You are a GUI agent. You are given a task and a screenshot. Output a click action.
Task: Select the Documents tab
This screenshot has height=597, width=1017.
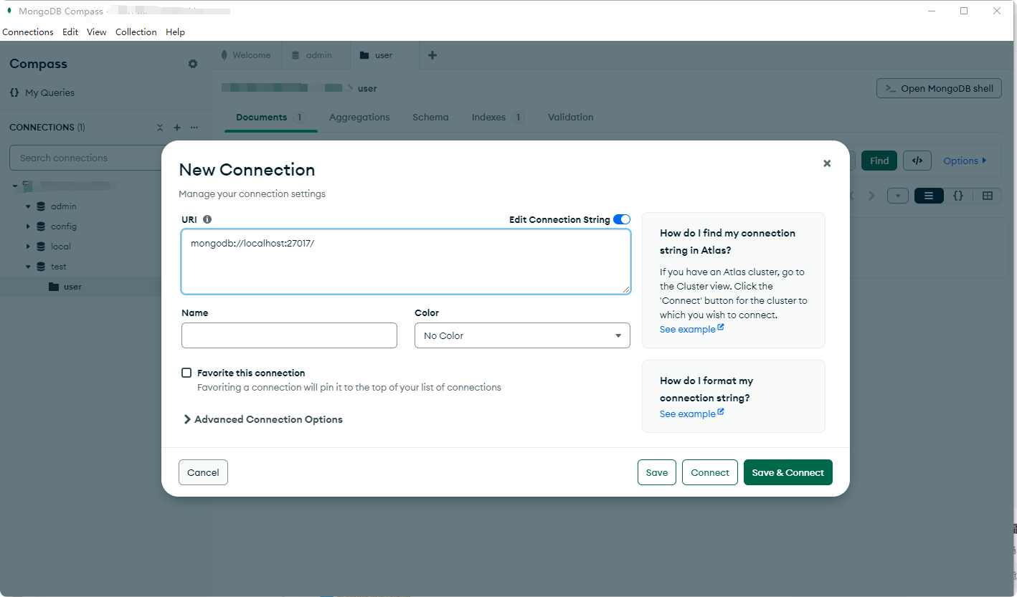271,118
